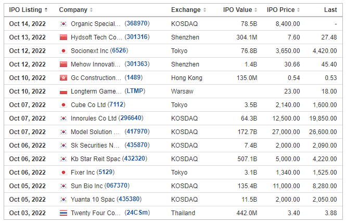
Task: Open Sun Bio Inc company link
Action: (86, 186)
